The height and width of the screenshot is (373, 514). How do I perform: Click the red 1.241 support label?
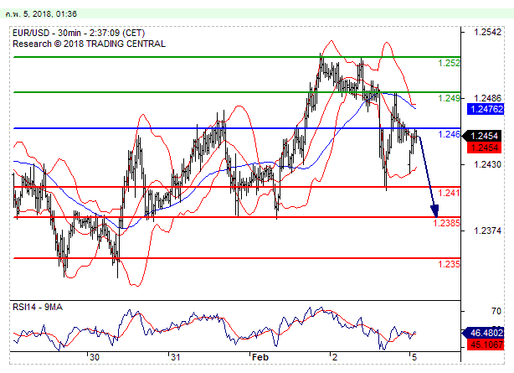tap(449, 193)
